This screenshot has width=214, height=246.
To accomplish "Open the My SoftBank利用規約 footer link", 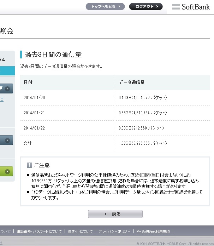I will [153, 231].
